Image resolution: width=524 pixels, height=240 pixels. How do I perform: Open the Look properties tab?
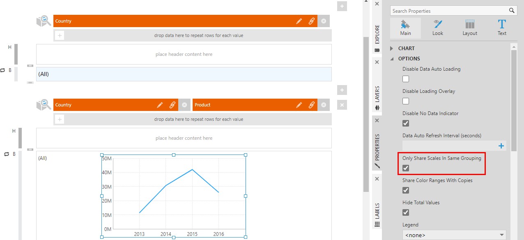pyautogui.click(x=437, y=28)
